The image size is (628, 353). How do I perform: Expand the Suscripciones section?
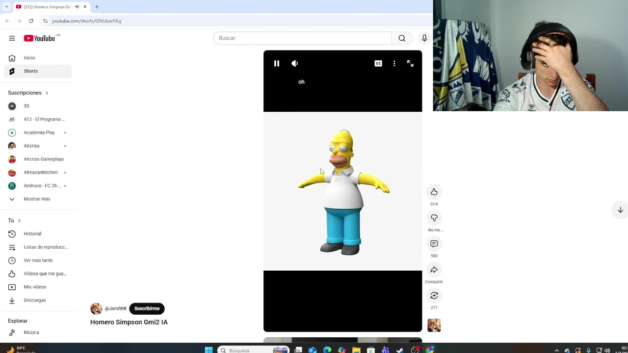point(28,93)
